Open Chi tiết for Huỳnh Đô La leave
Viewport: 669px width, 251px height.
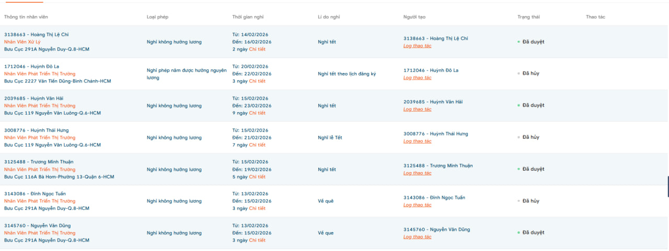click(x=257, y=81)
